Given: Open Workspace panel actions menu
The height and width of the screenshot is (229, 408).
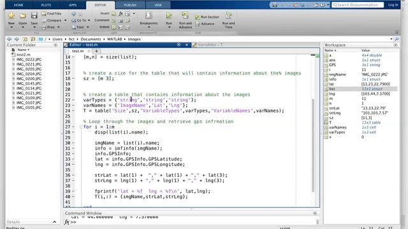Looking at the screenshot, I should 395,45.
